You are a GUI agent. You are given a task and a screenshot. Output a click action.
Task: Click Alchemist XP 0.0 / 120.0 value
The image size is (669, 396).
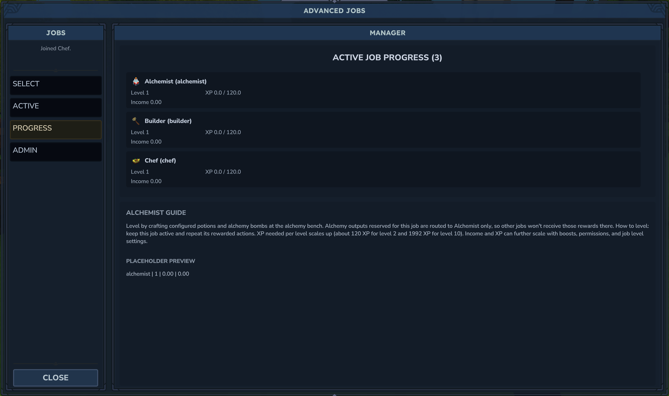pos(223,93)
